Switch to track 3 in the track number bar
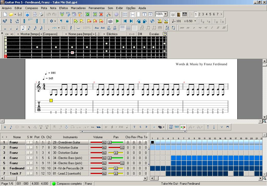 [x=203, y=15]
